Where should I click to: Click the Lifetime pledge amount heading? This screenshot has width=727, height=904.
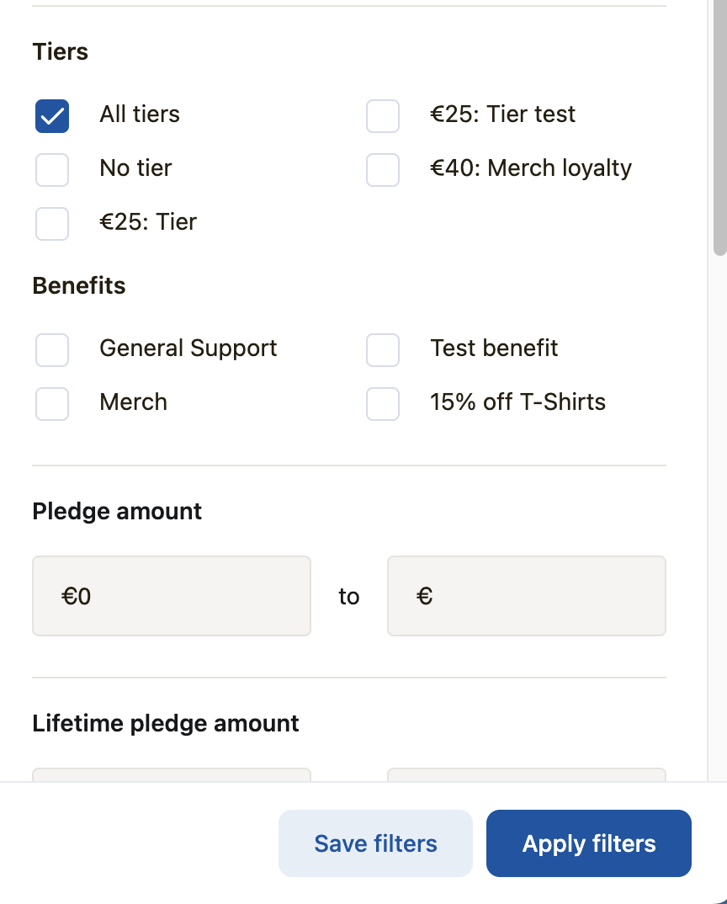(166, 724)
